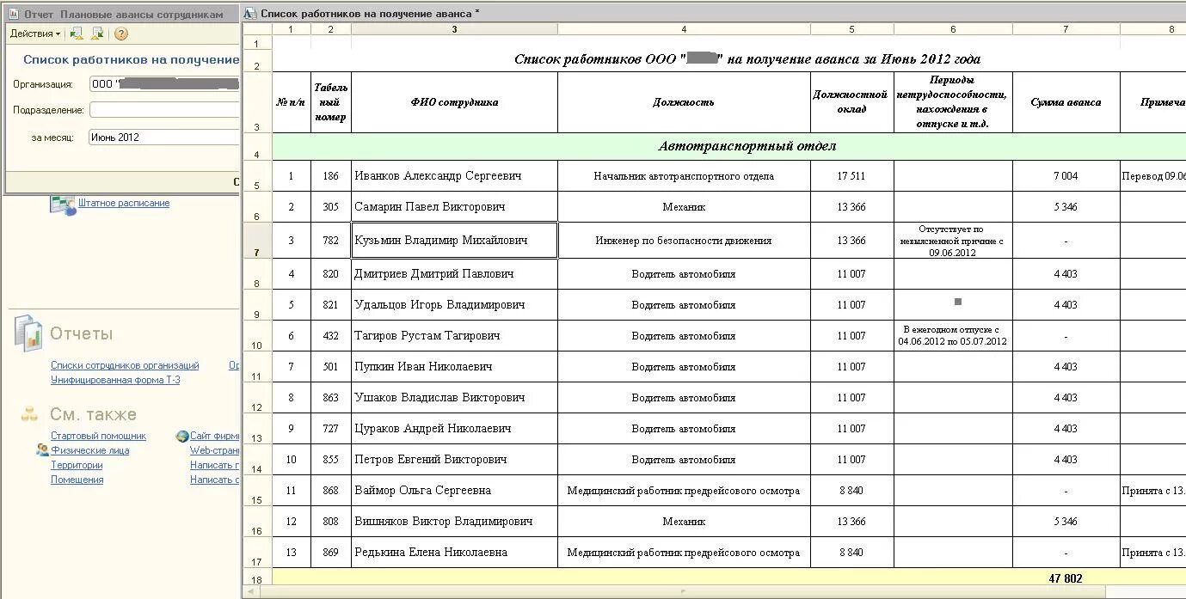
Task: Focus the Организация input field
Action: click(x=164, y=84)
